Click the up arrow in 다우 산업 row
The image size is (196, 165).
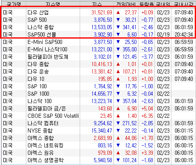pos(118,13)
